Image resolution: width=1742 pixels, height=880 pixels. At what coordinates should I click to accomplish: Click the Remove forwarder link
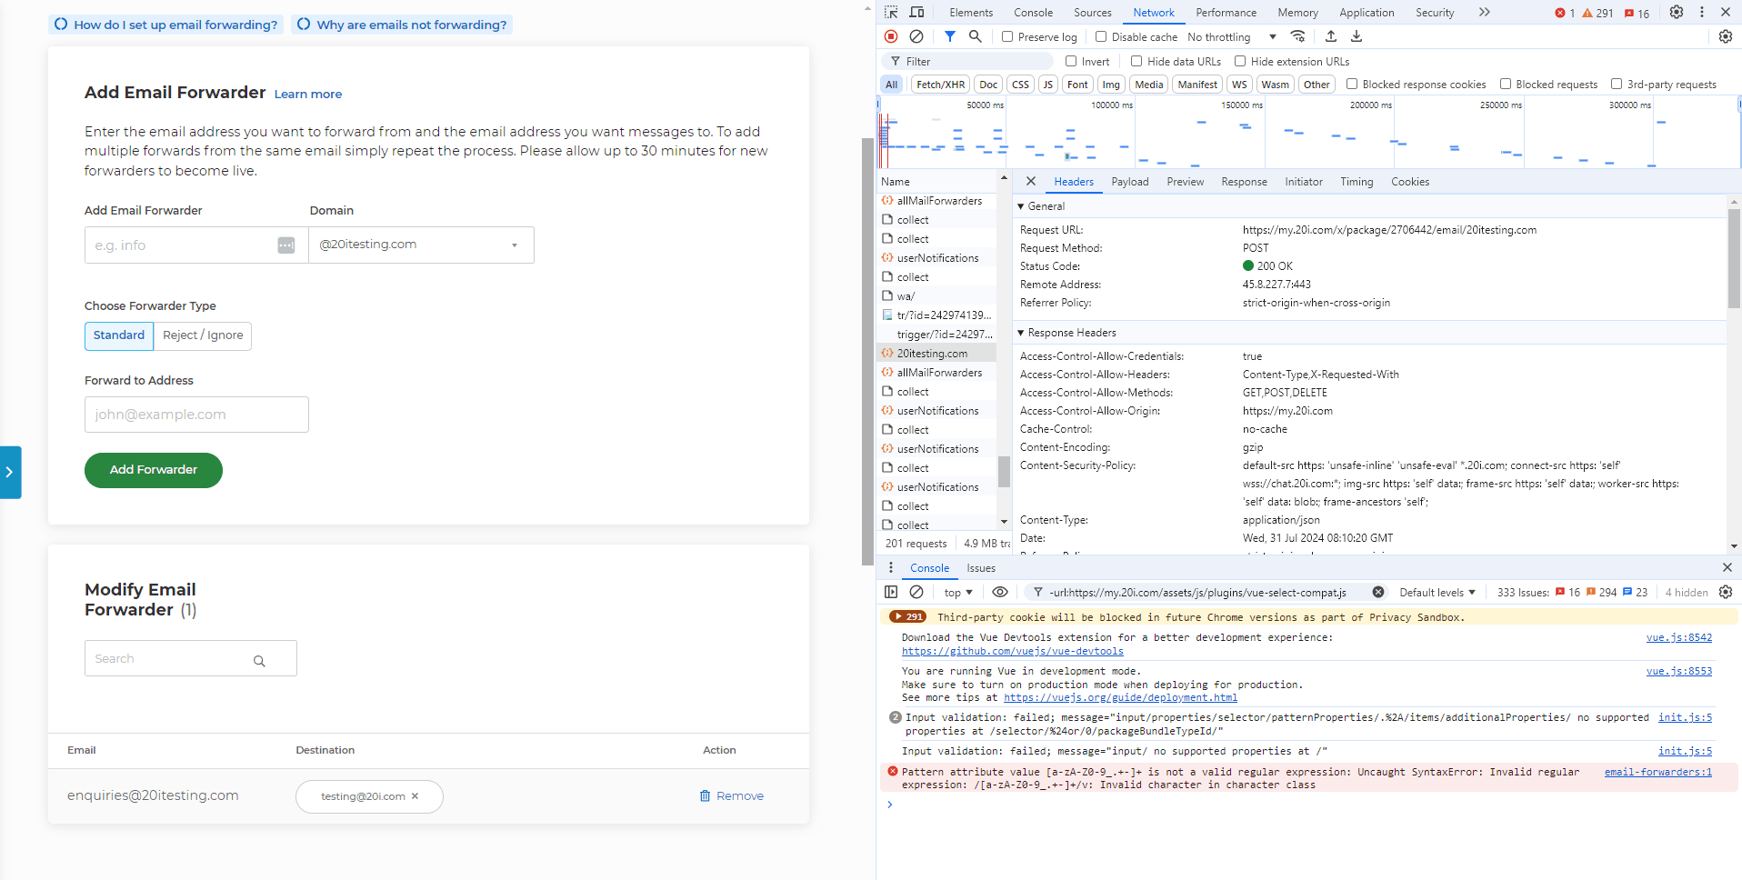[731, 796]
